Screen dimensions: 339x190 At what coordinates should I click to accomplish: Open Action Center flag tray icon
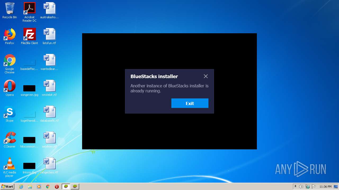[314, 187]
